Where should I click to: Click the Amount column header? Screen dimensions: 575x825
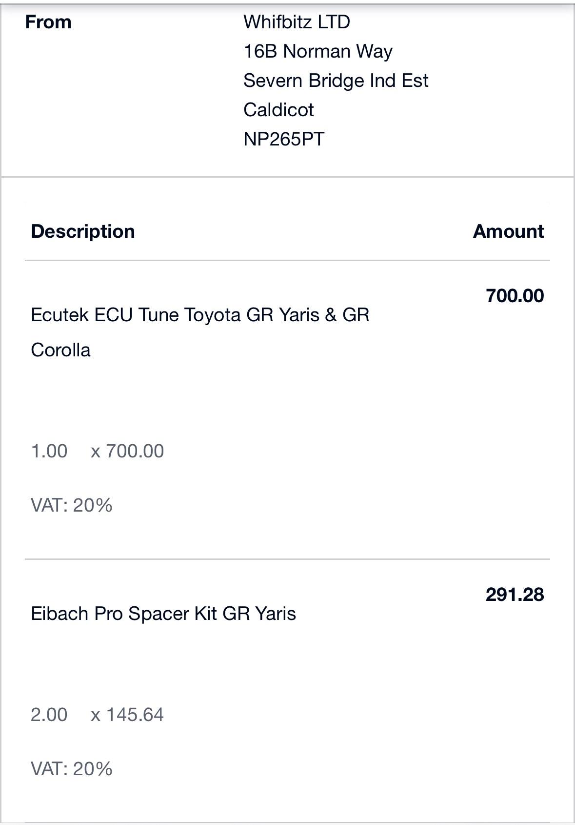(x=508, y=231)
